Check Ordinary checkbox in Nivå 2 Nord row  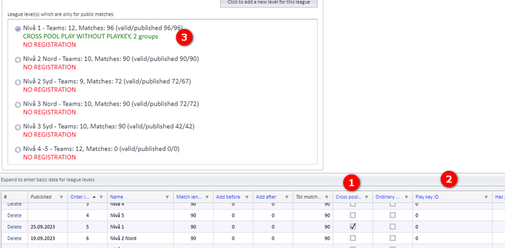(x=392, y=238)
